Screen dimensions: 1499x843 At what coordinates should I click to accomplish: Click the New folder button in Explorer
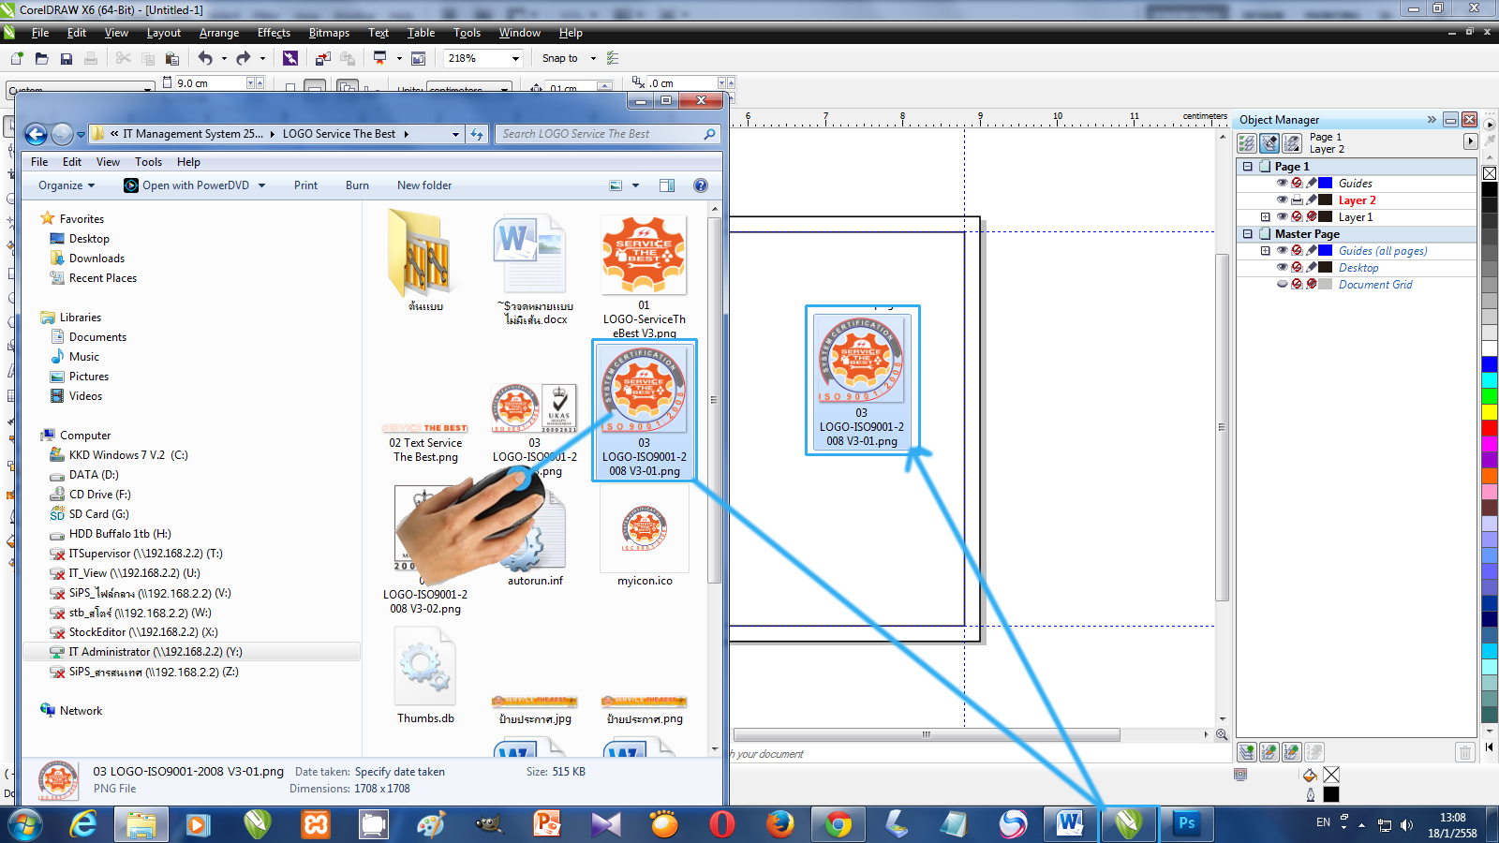423,185
